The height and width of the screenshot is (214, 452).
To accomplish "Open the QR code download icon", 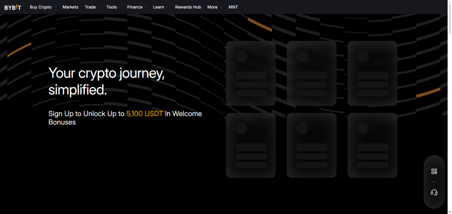I will [434, 171].
